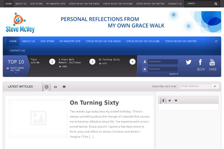Sort latest articles by comments icon
The image size is (224, 149).
click(64, 87)
